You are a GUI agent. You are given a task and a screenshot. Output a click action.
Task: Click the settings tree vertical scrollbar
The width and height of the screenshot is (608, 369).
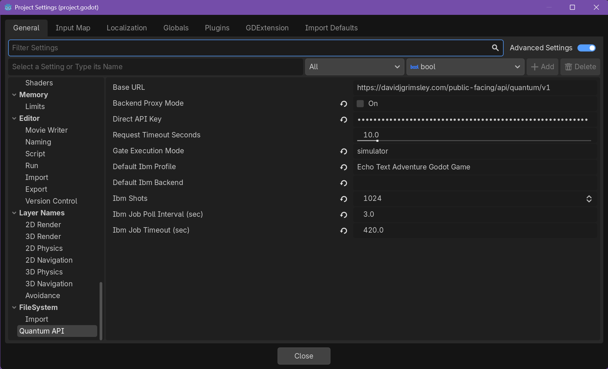point(101,311)
